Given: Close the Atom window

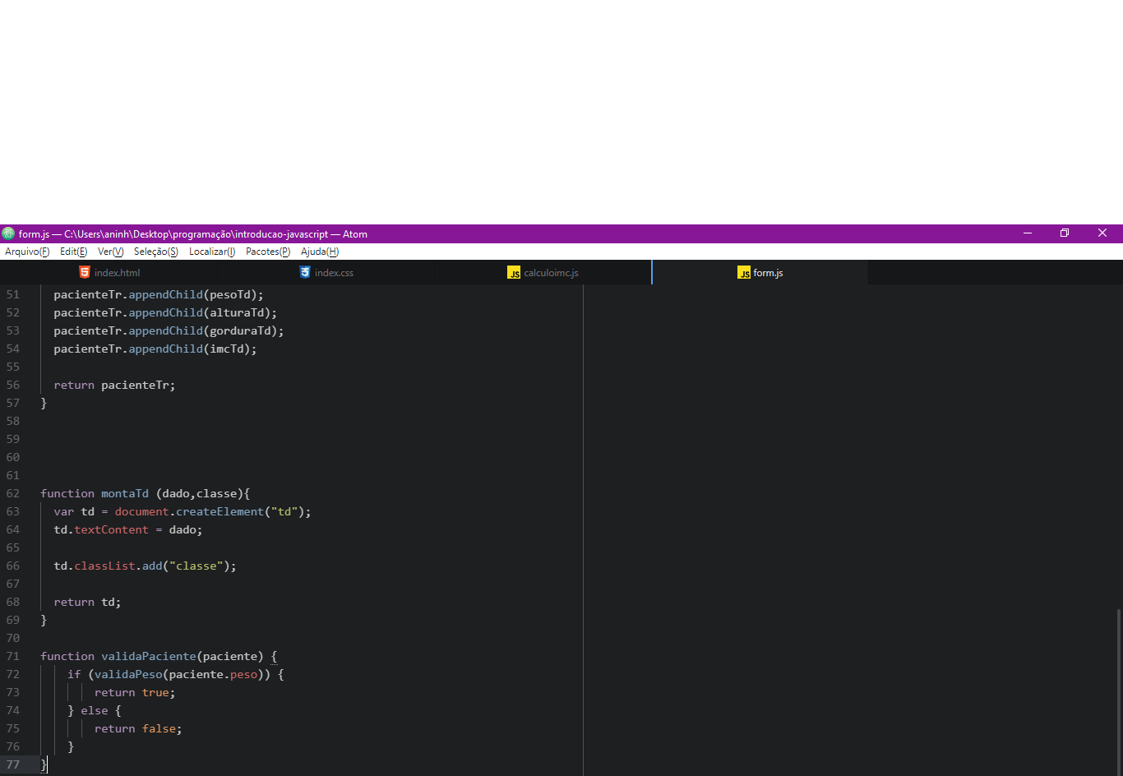Looking at the screenshot, I should (x=1102, y=233).
